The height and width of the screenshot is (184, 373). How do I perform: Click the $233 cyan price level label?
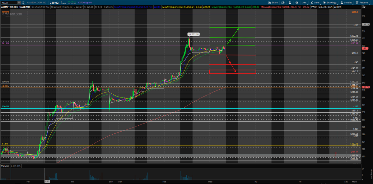(356, 106)
